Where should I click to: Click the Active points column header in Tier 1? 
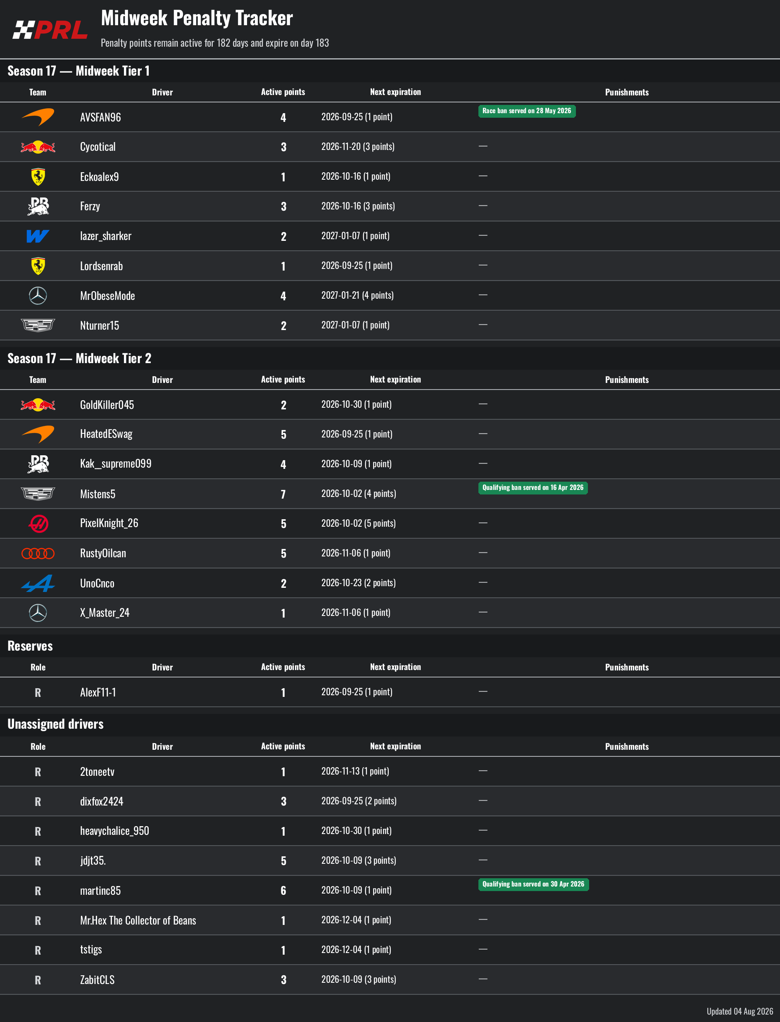pyautogui.click(x=283, y=92)
